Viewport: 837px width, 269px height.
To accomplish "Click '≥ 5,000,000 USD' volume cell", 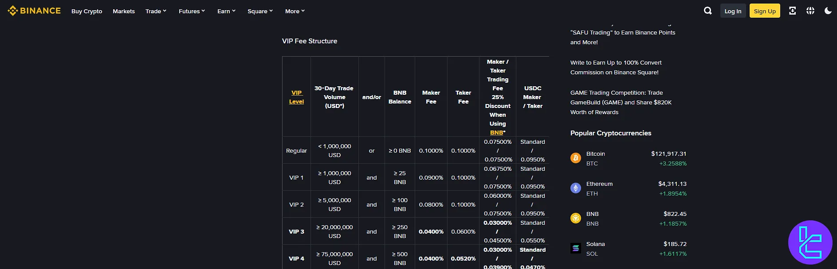I will click(x=334, y=204).
